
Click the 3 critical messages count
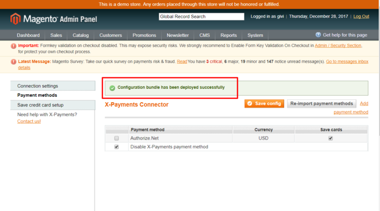point(214,62)
